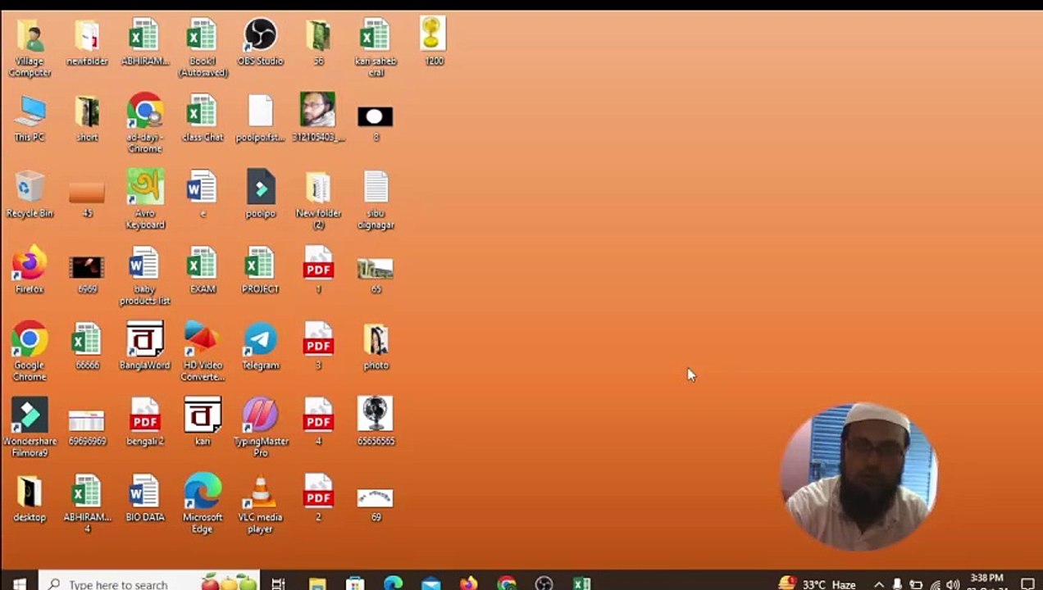This screenshot has height=590, width=1043.
Task: Open OBS Studio desktop shortcut
Action: tap(260, 37)
